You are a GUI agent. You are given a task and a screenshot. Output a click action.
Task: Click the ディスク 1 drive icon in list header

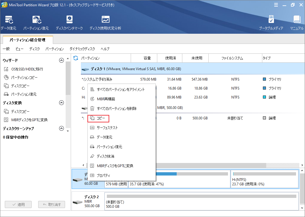click(85, 69)
